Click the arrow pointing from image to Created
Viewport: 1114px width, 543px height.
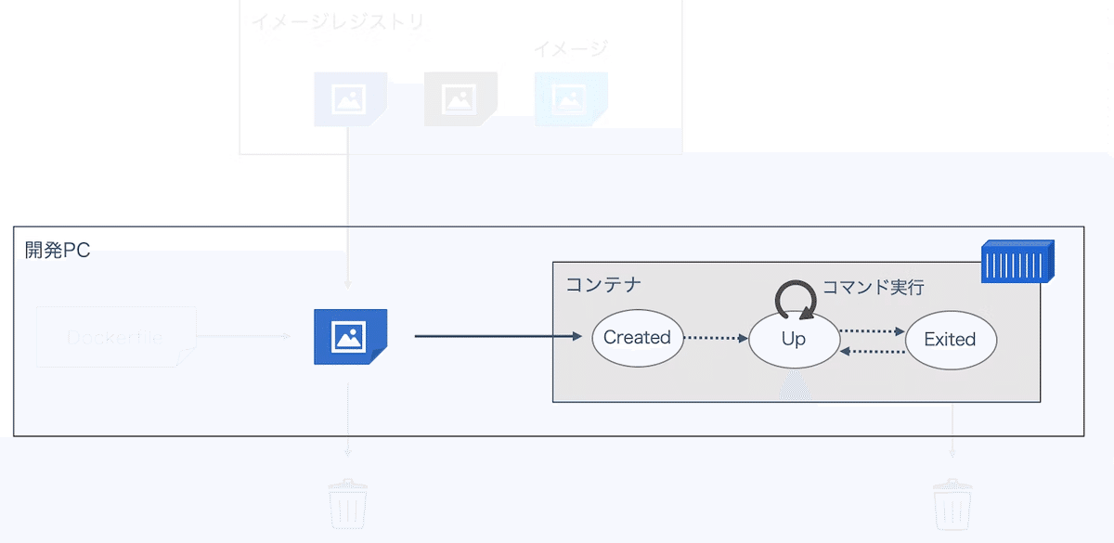(x=497, y=337)
